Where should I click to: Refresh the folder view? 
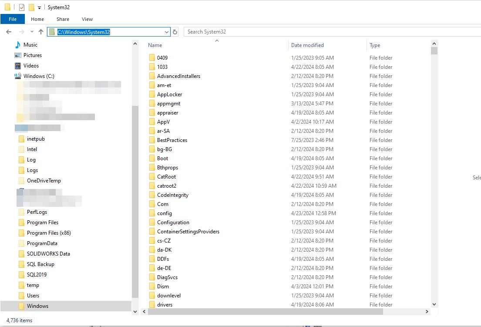175,31
